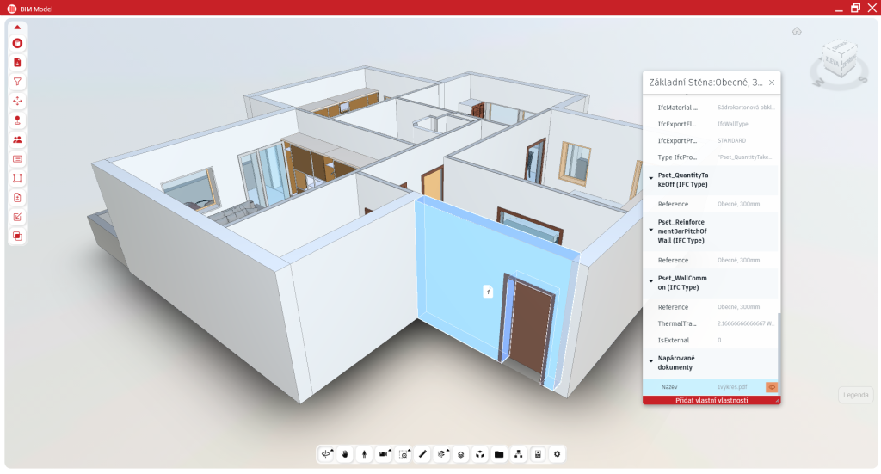
Task: Click the Home view icon
Action: (797, 32)
